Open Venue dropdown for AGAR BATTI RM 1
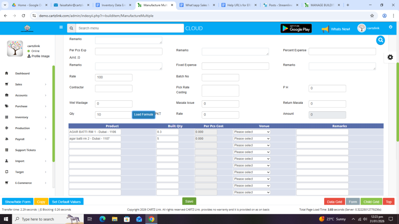 point(252,132)
